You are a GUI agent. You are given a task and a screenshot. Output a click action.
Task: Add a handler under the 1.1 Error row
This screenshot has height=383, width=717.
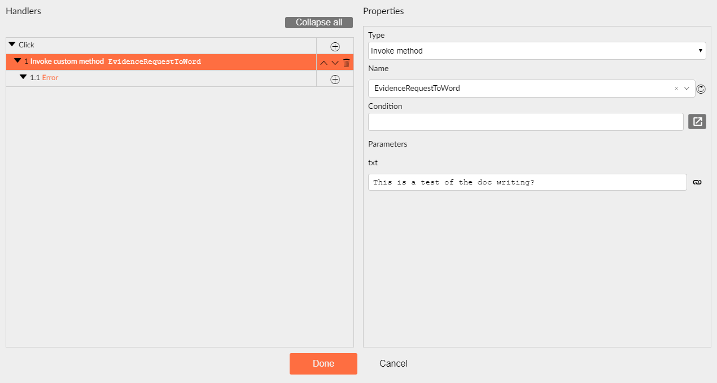(x=335, y=79)
